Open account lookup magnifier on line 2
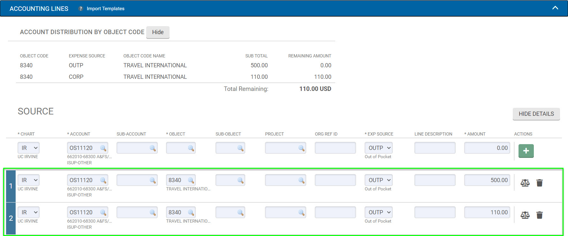 tap(103, 212)
